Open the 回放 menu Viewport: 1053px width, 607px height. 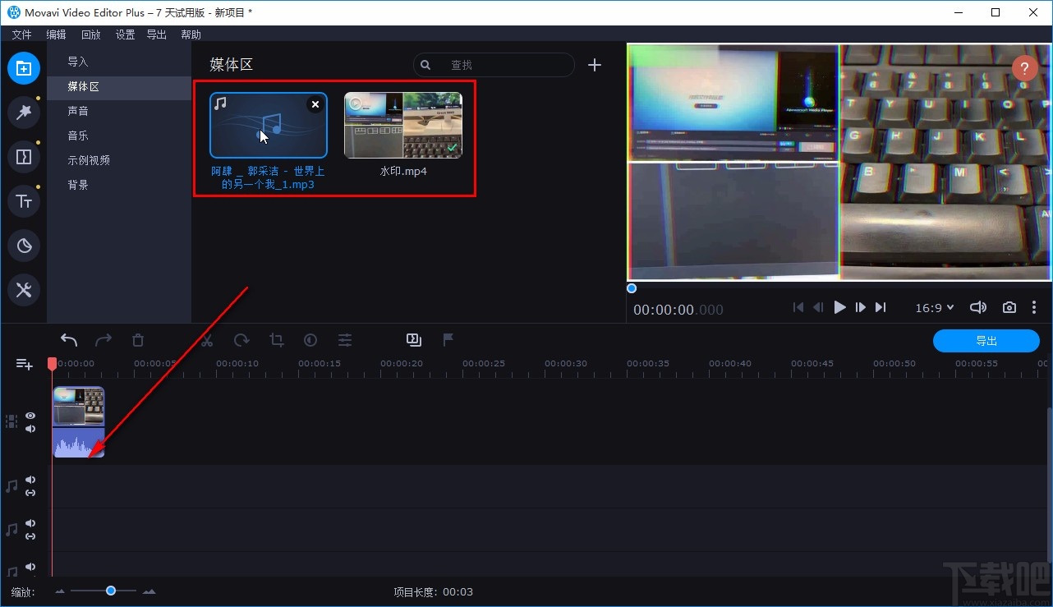tap(90, 34)
